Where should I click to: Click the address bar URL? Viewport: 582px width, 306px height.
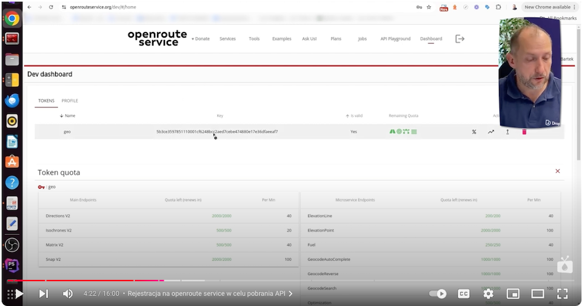(x=103, y=7)
